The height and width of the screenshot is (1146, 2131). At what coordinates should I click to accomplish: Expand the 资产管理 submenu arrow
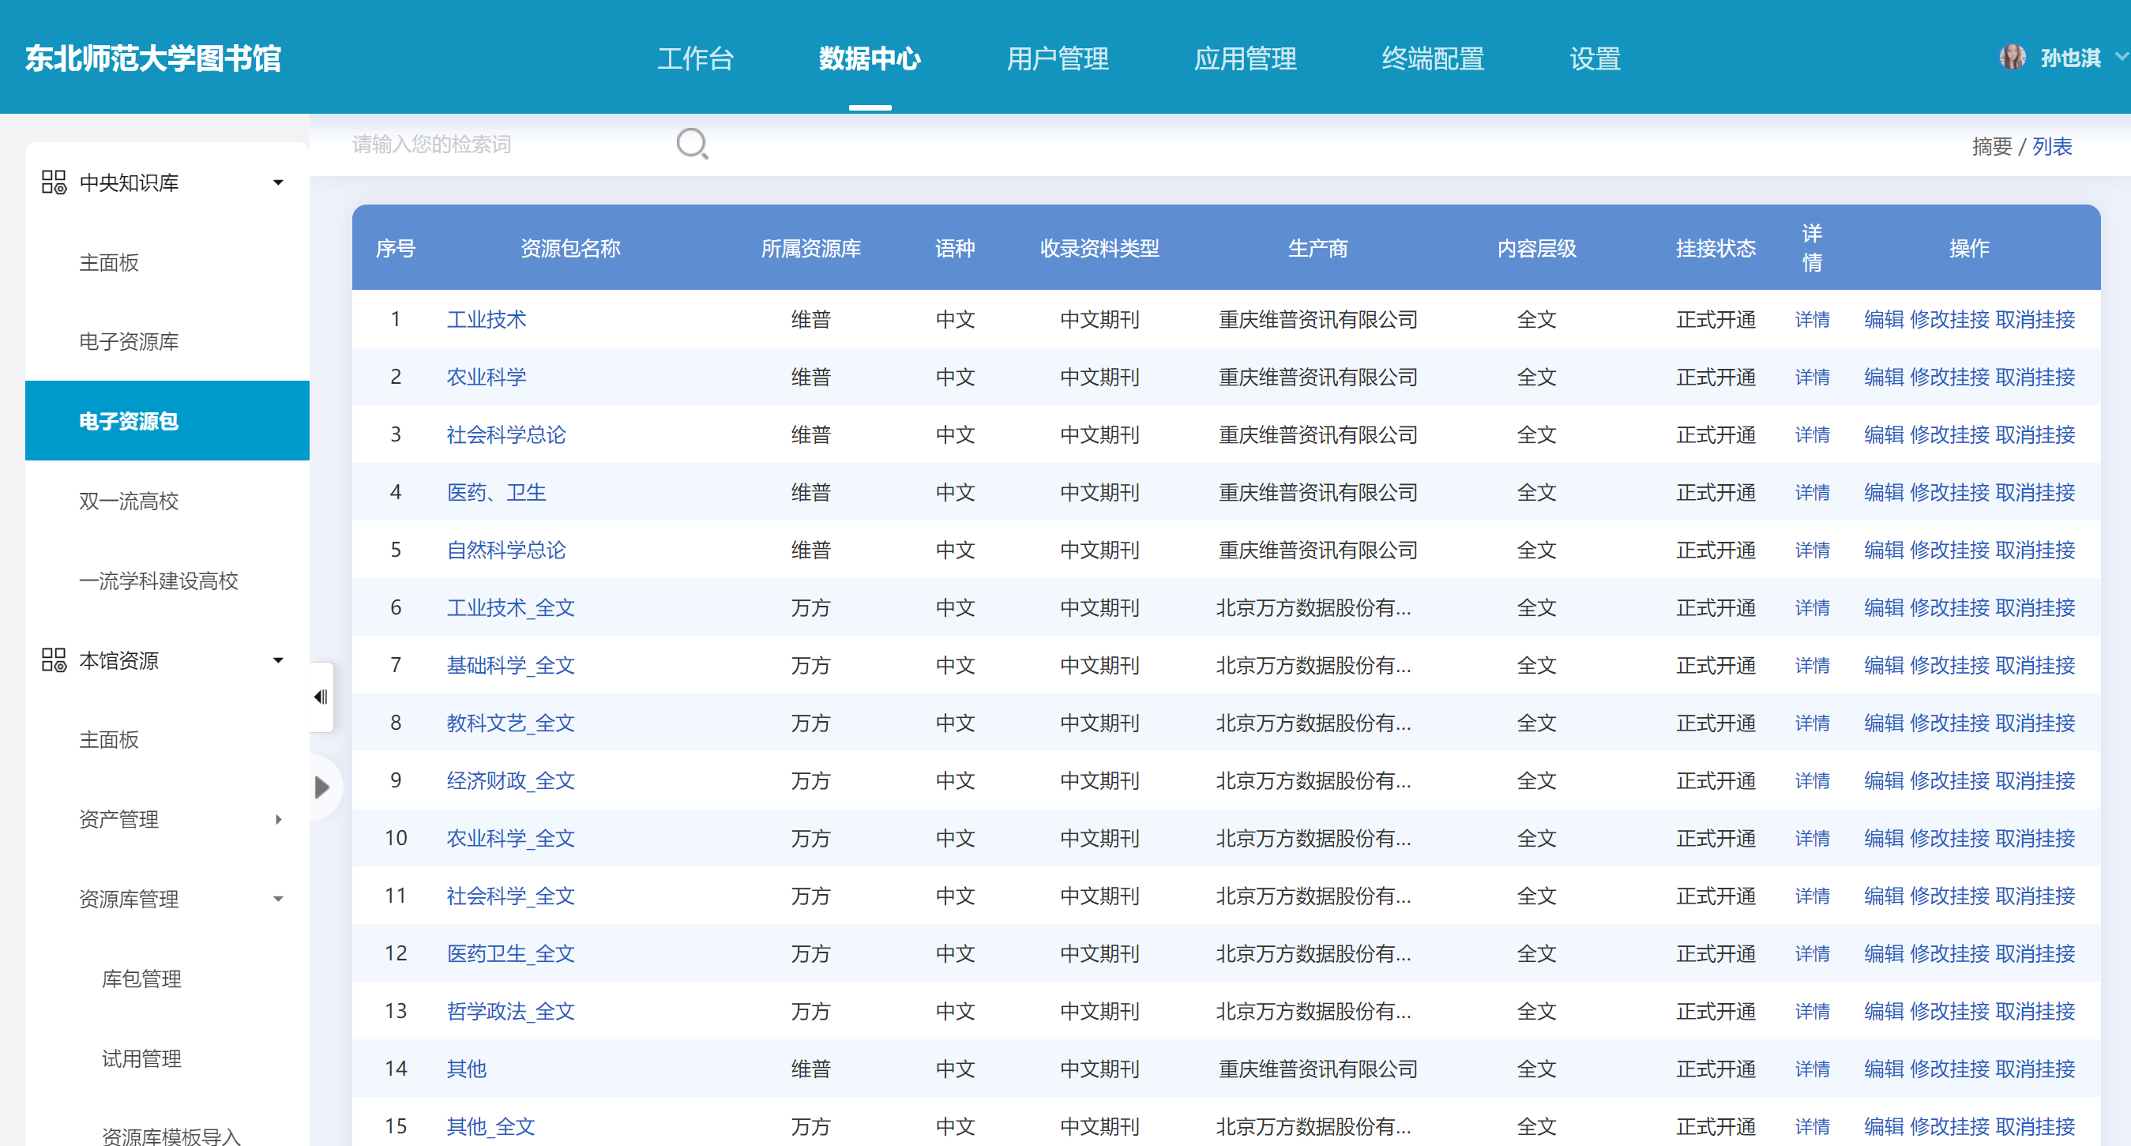278,819
